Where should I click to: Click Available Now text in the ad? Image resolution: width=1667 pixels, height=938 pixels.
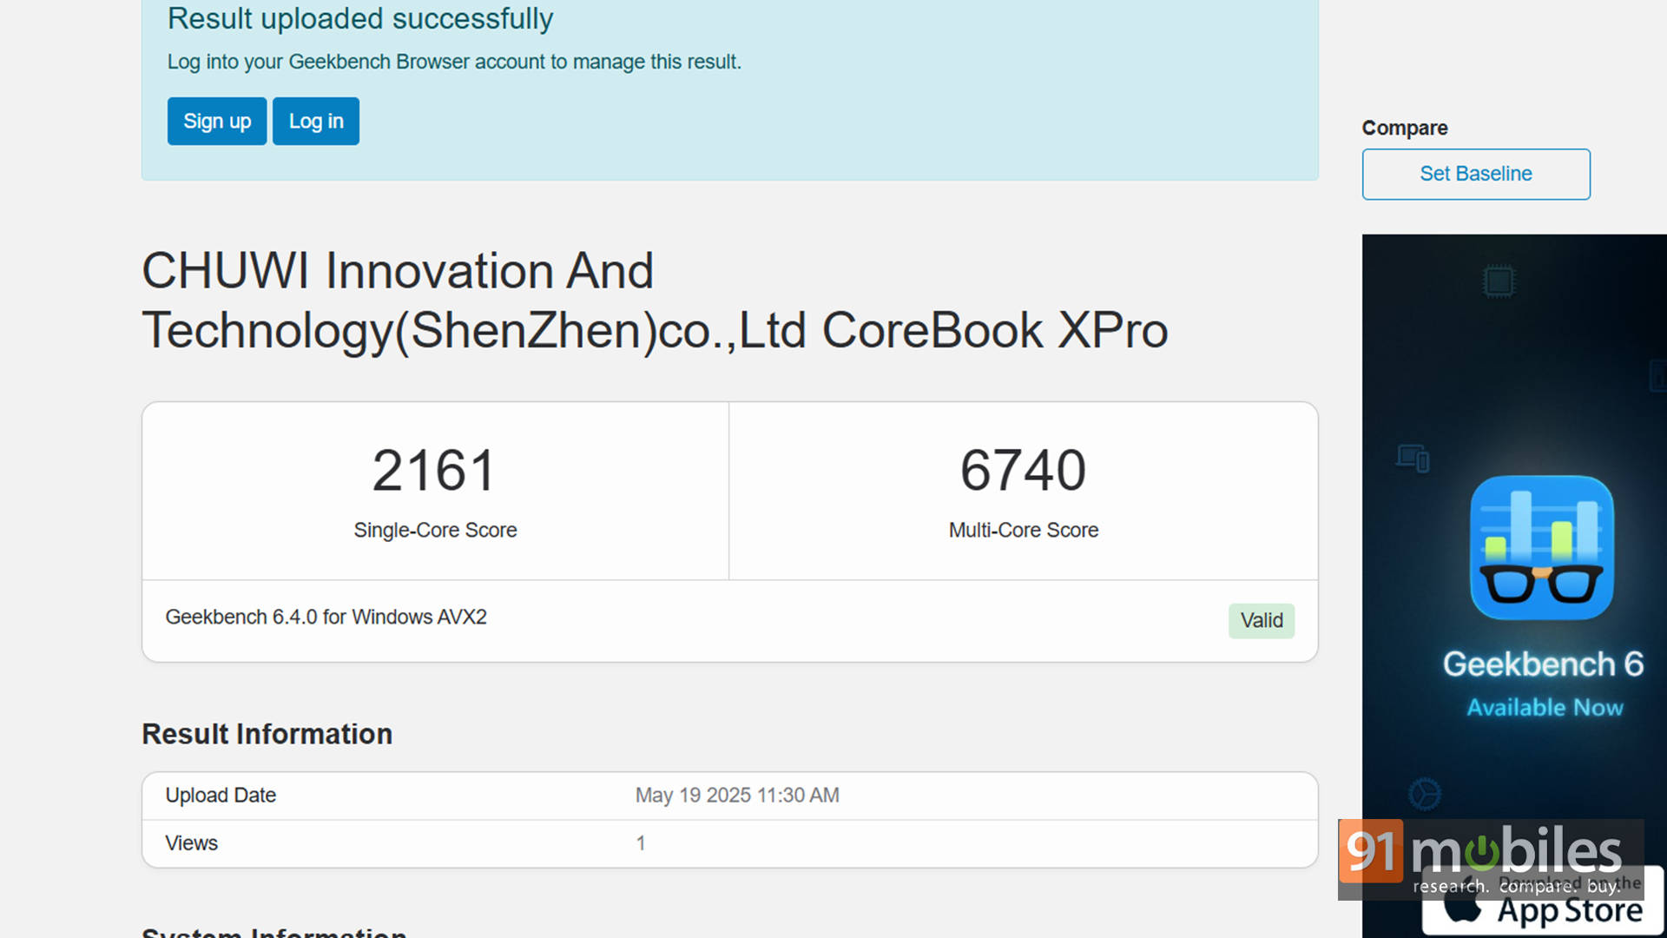click(x=1545, y=708)
